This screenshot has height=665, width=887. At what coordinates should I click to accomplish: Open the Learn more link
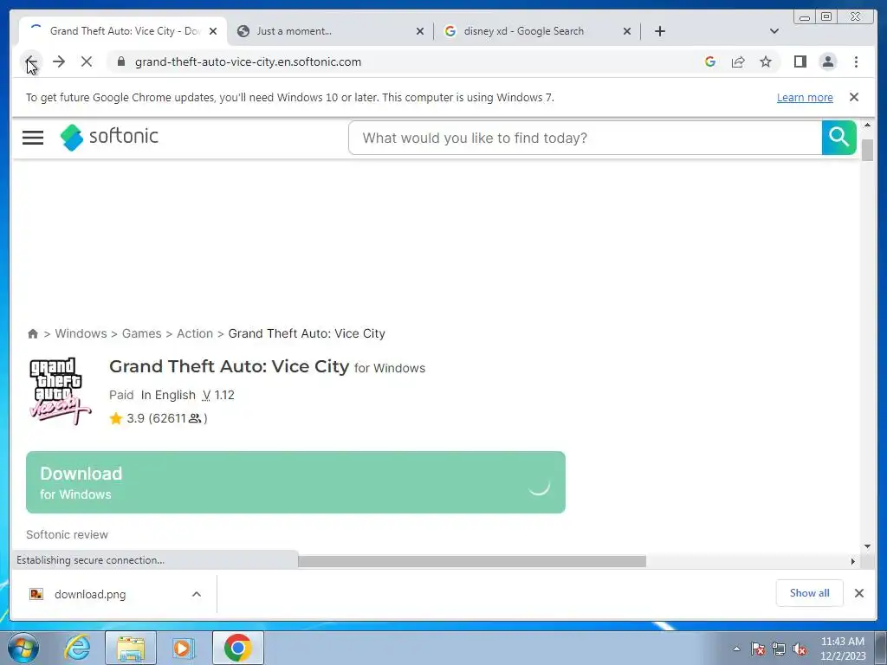(x=805, y=97)
